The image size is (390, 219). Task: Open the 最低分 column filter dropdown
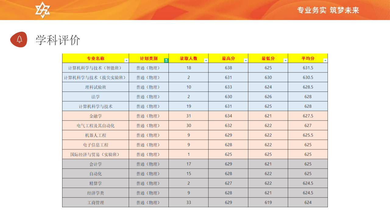click(x=285, y=61)
